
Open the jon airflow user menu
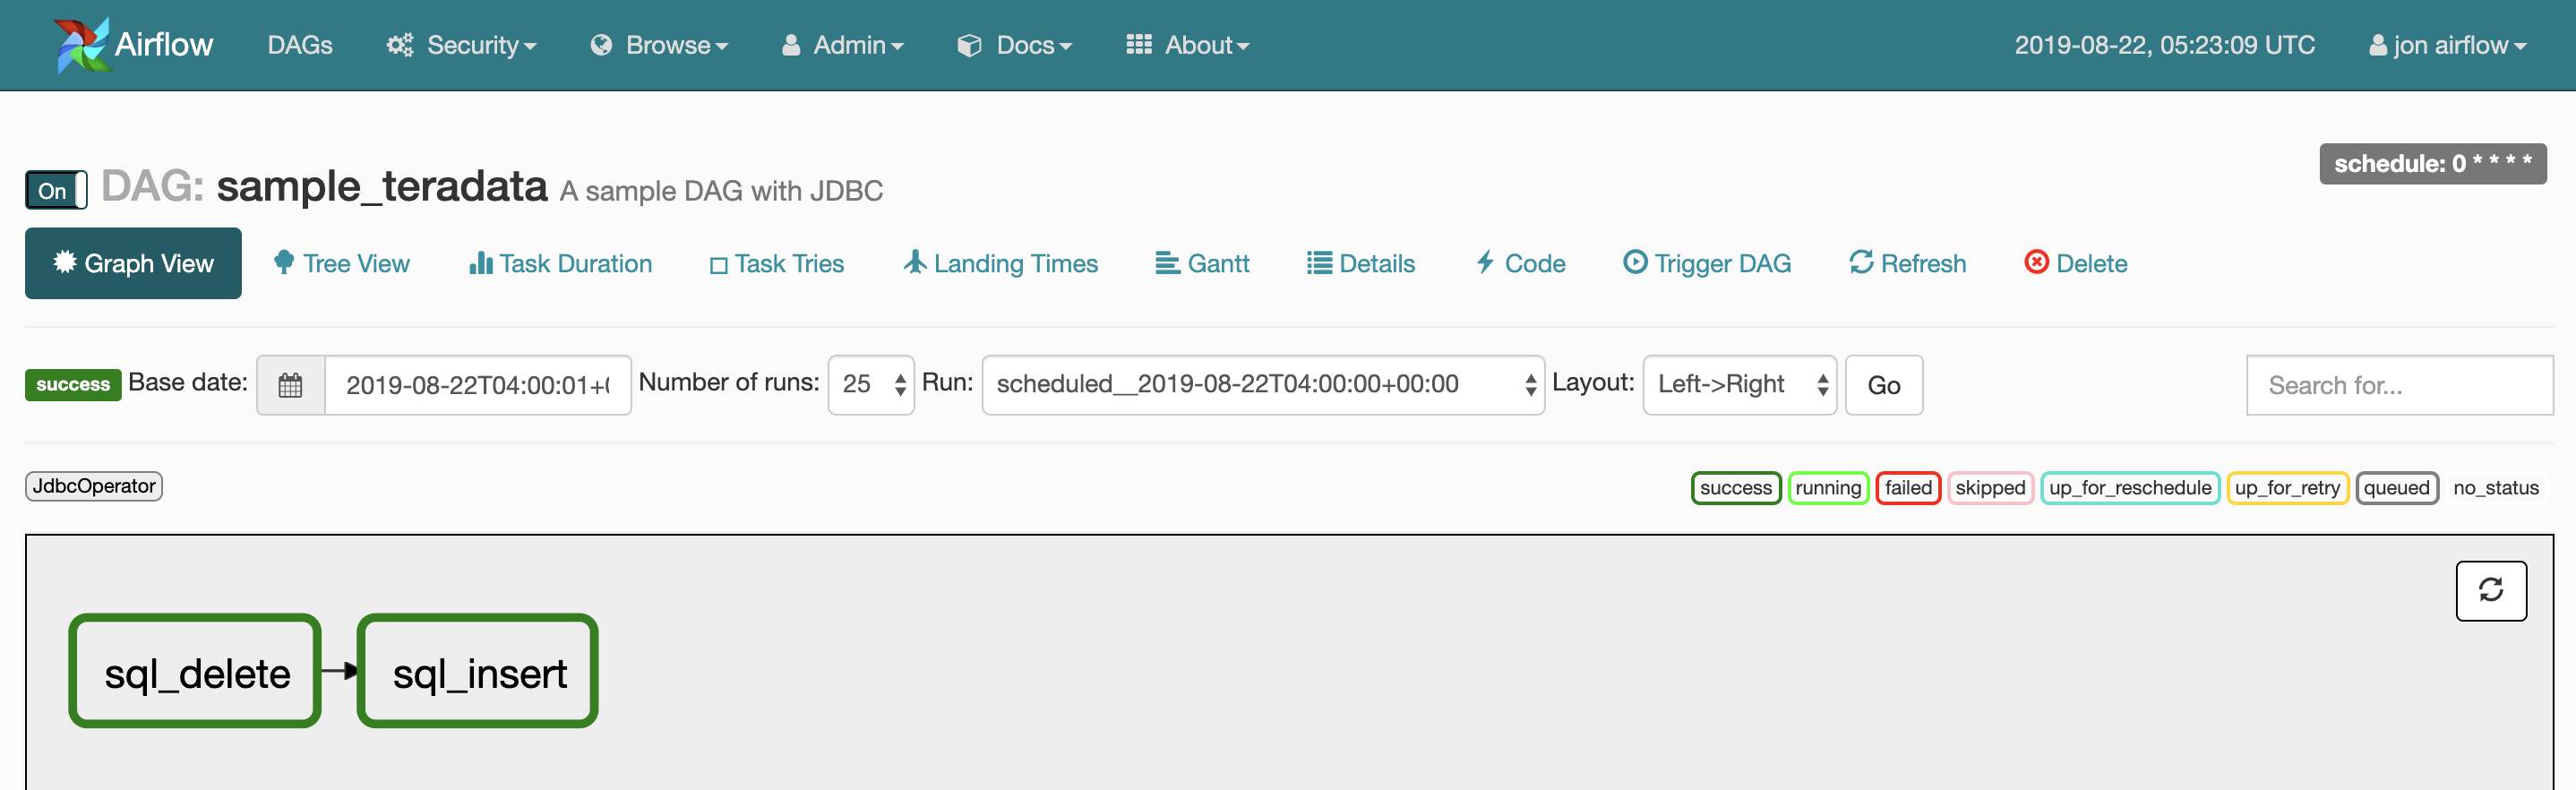coord(2448,45)
